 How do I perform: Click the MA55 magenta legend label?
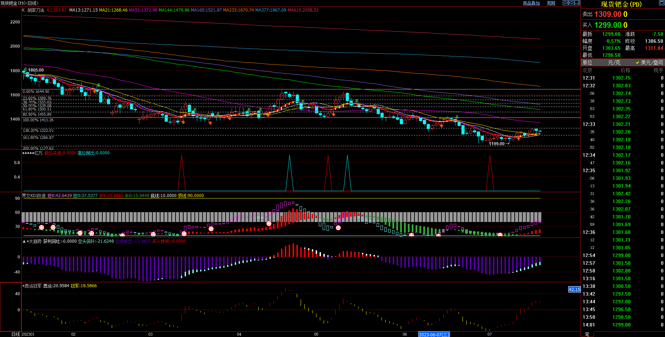point(143,10)
